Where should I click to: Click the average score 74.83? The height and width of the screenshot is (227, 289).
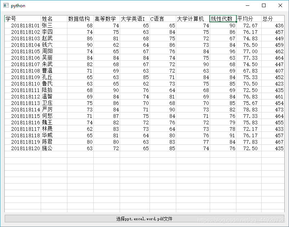pos(249,38)
